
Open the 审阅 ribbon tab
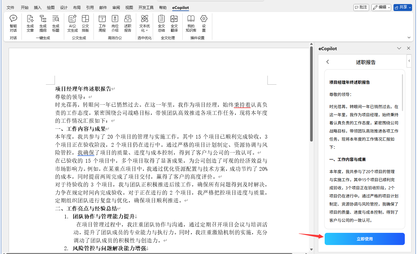point(116,8)
